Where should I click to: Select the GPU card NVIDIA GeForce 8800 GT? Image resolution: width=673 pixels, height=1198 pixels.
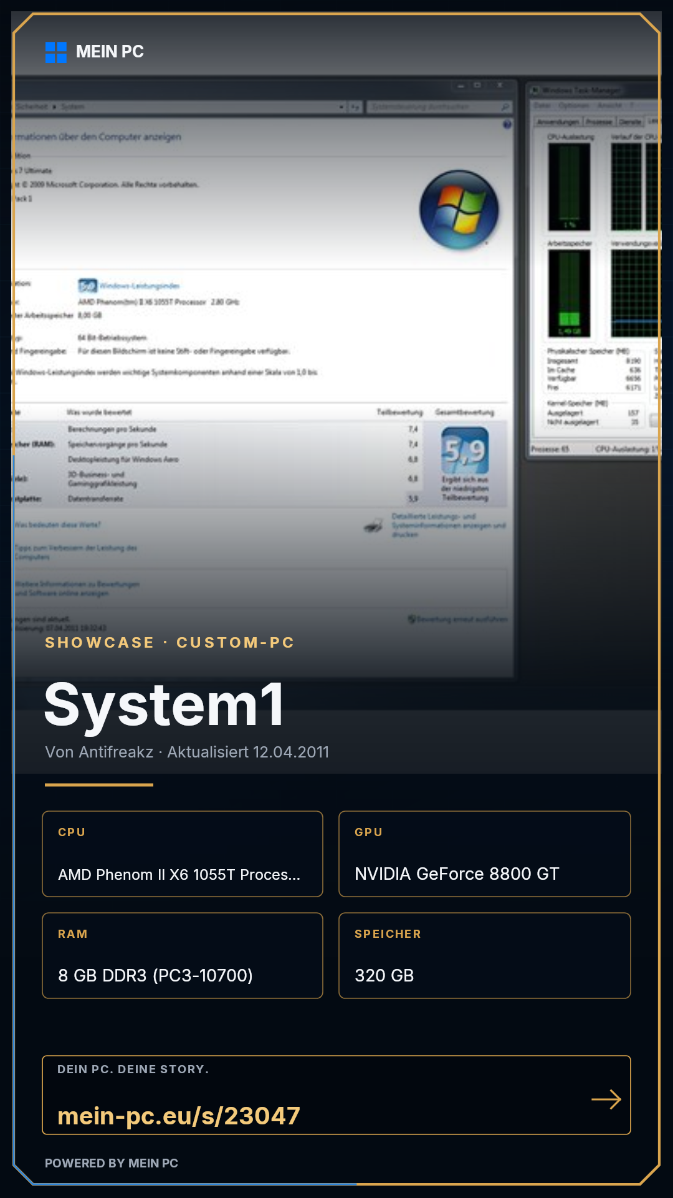tap(485, 854)
